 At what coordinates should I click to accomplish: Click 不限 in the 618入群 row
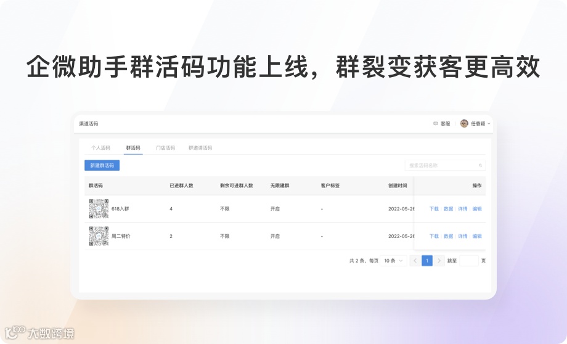coord(224,209)
